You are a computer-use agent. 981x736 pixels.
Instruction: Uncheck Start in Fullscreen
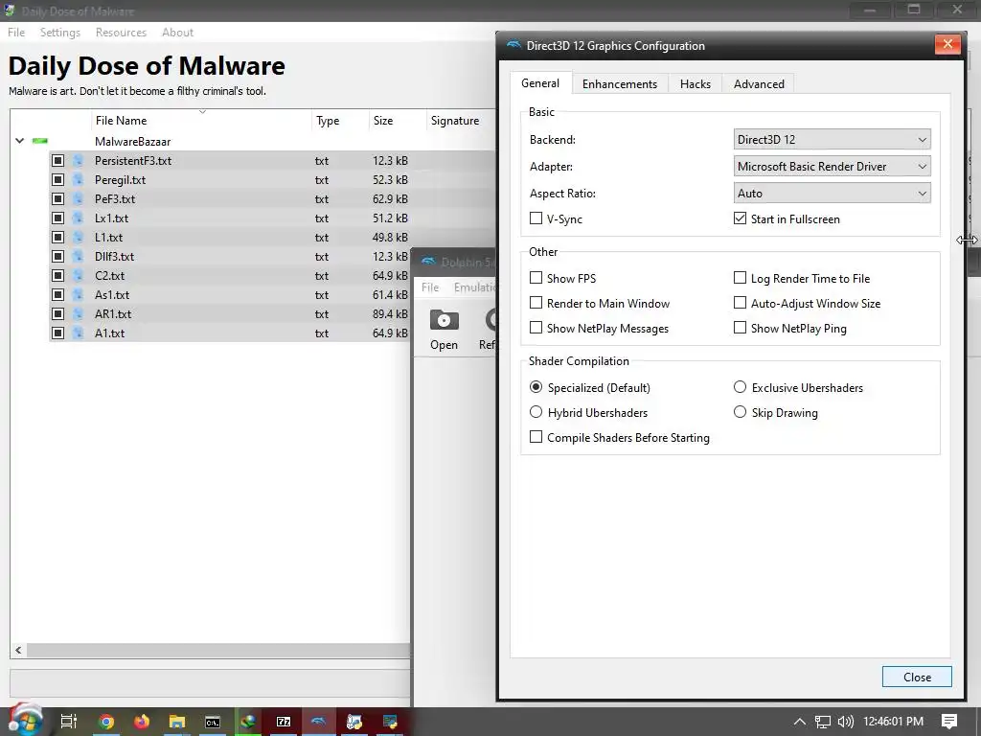coord(741,218)
